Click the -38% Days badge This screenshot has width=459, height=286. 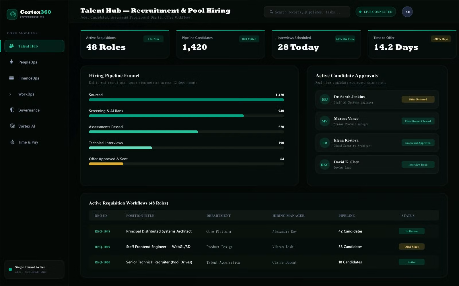tap(441, 39)
